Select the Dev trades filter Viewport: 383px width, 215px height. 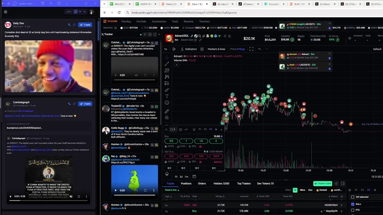click(x=310, y=190)
